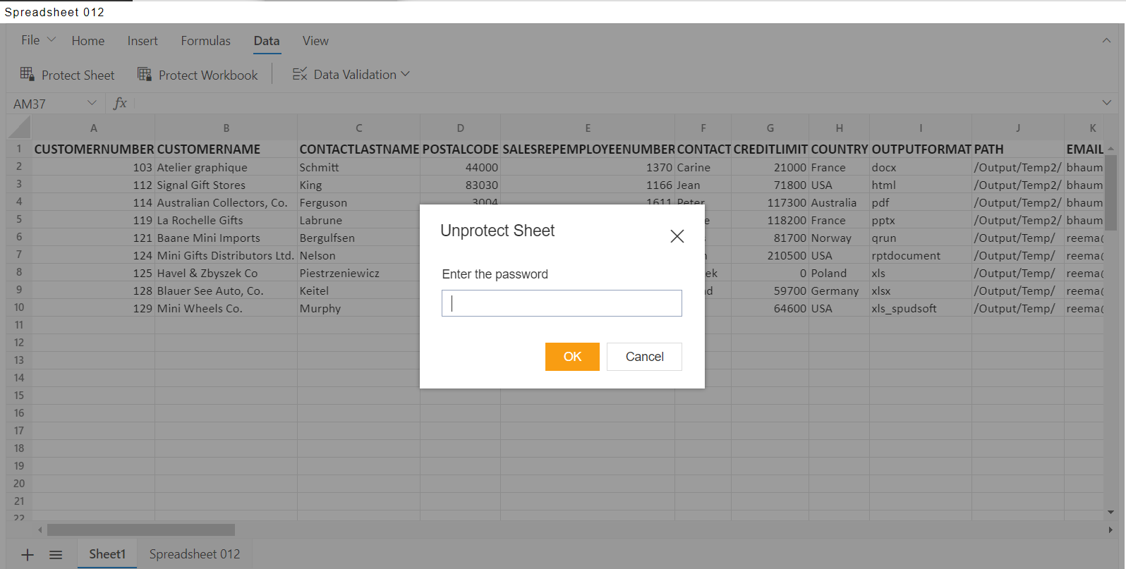Expand the formula bar chevron

[x=1106, y=103]
